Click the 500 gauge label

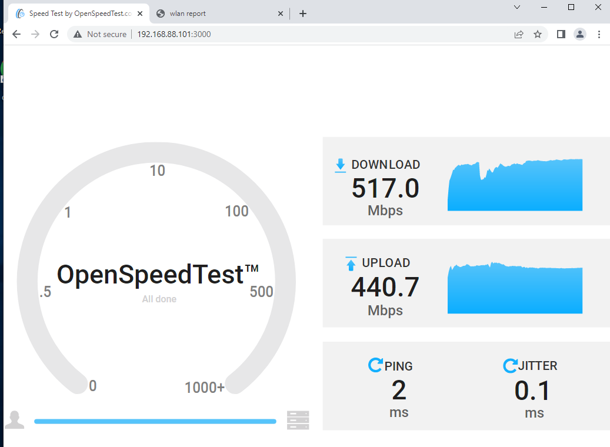(x=261, y=292)
